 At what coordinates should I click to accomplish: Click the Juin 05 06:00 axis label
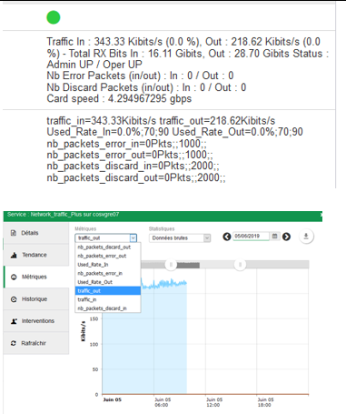[x=163, y=402]
